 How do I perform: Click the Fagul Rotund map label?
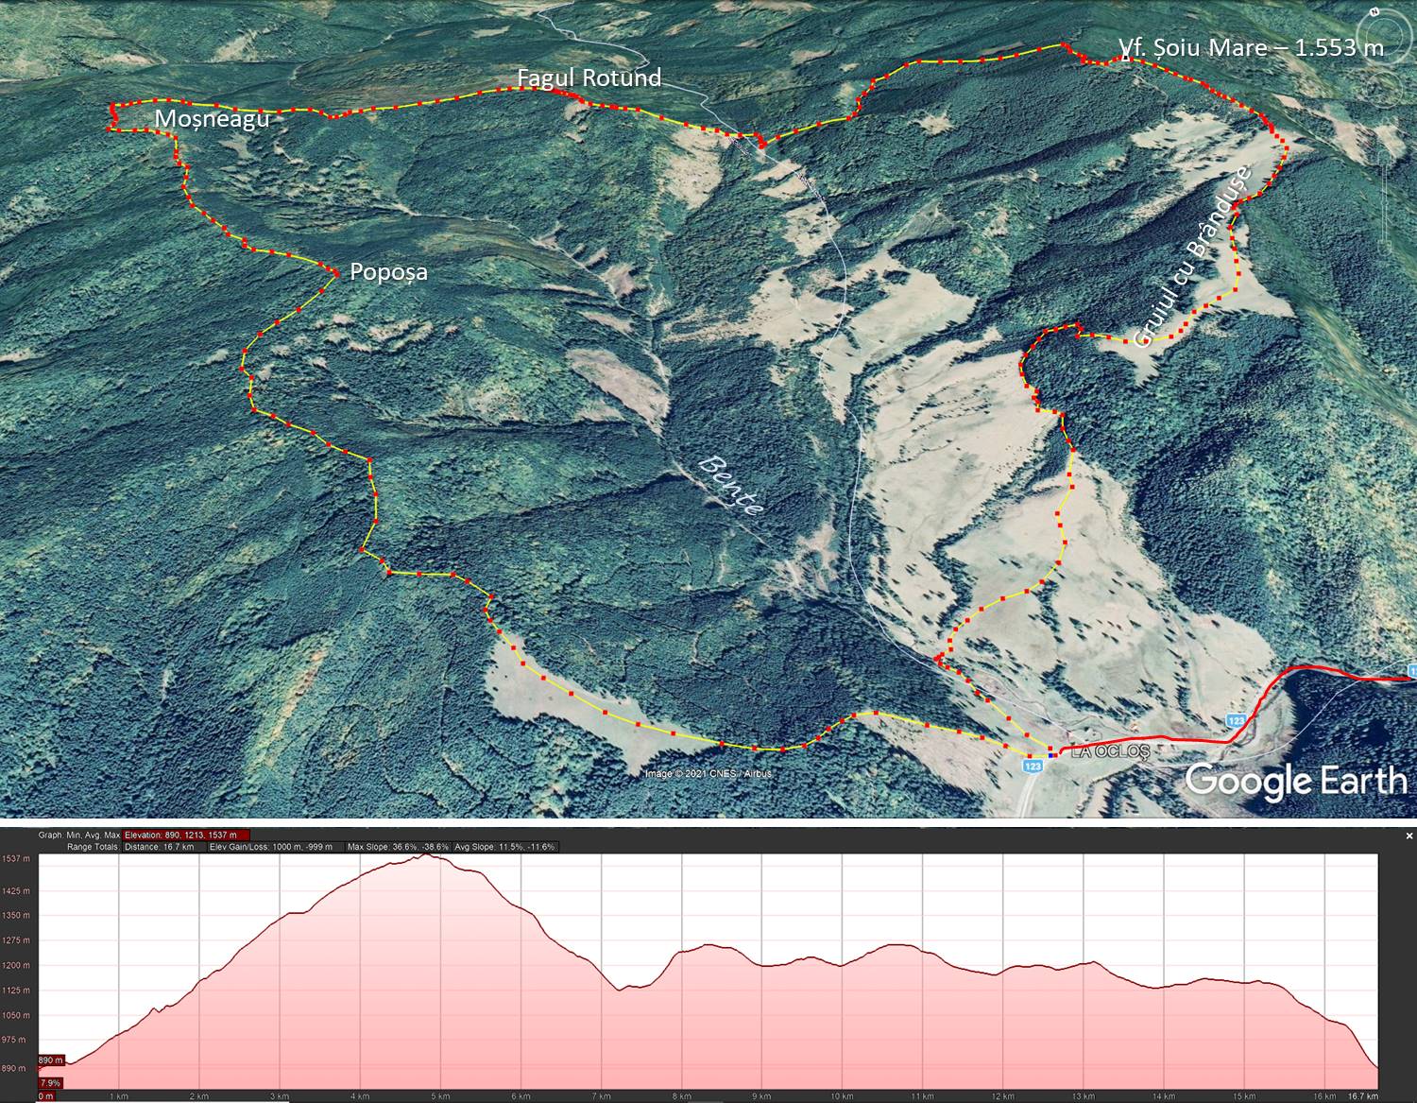point(589,78)
